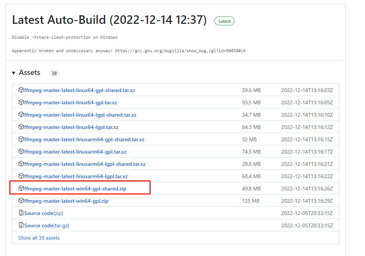Viewport: 365px width, 256px height.
Task: Click the green Latest badge
Action: click(x=224, y=21)
